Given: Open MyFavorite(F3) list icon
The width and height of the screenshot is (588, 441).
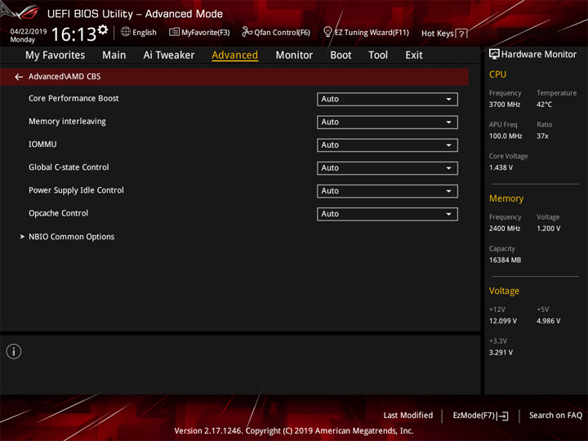Looking at the screenshot, I should (x=174, y=32).
